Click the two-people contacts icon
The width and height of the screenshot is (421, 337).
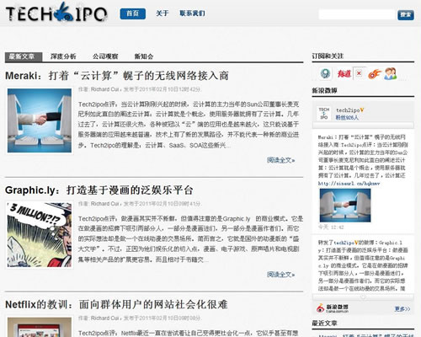tap(391, 73)
